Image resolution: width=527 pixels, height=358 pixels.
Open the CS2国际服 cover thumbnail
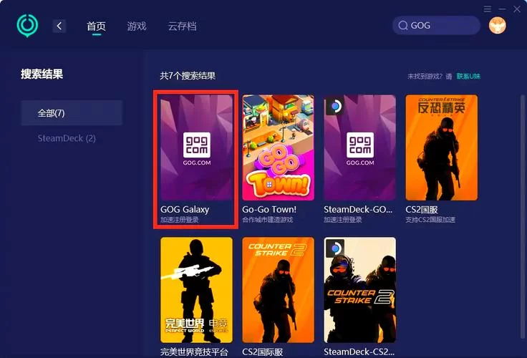coord(278,290)
